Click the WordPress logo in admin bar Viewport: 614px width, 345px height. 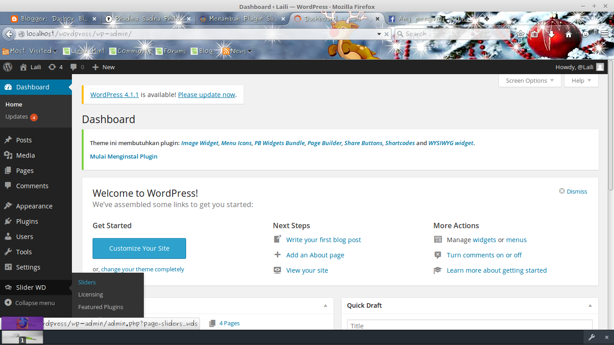(x=8, y=67)
